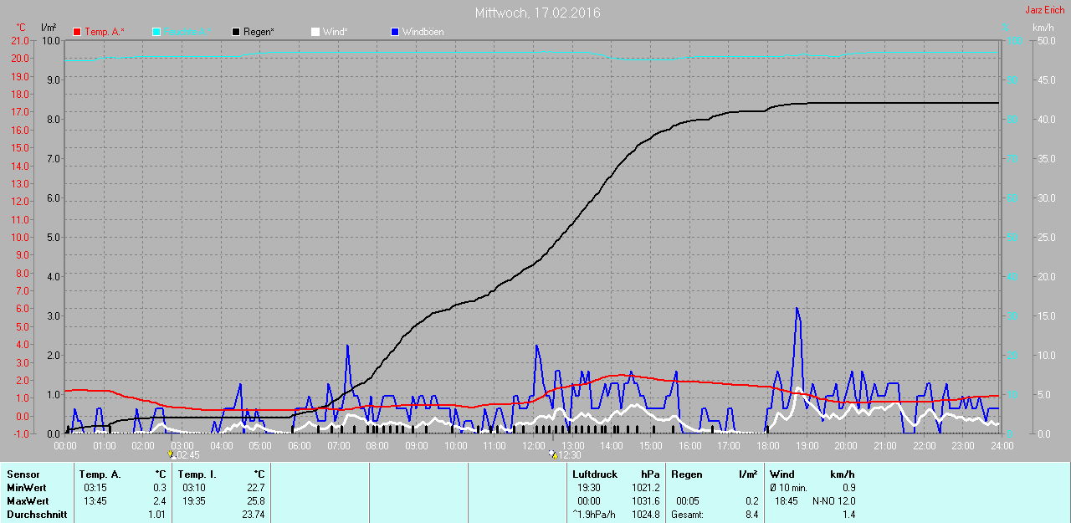This screenshot has width=1071, height=523.
Task: Click the Regen header in statistics table
Action: click(x=686, y=474)
